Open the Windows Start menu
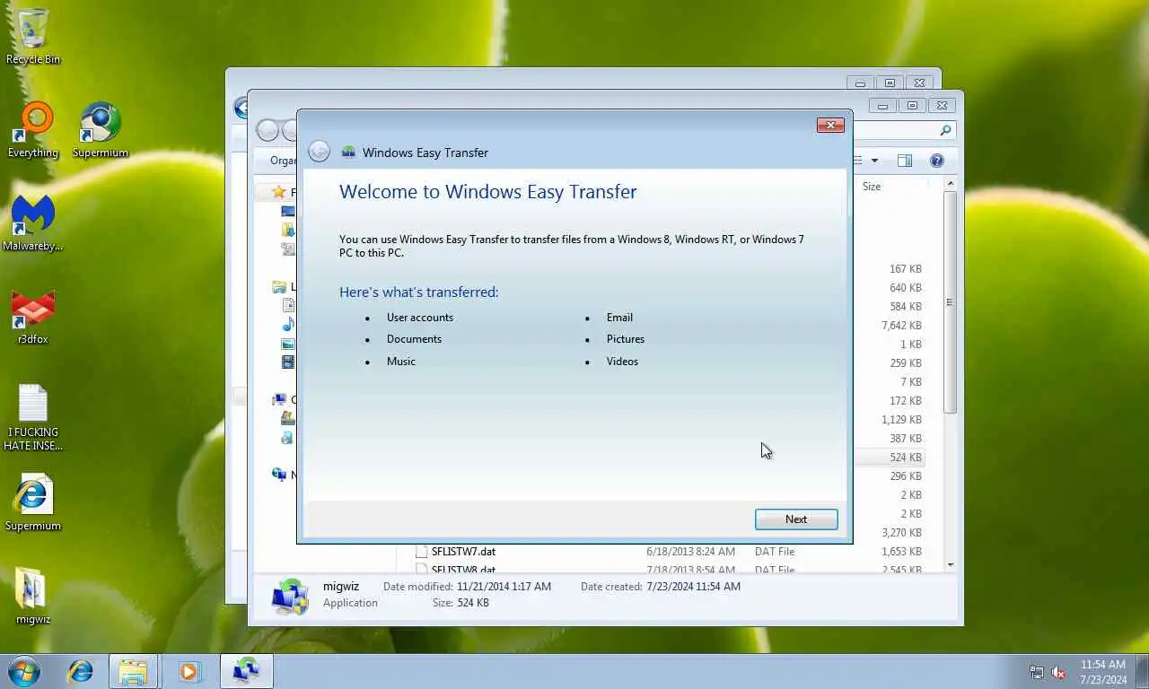This screenshot has width=1149, height=689. click(24, 671)
